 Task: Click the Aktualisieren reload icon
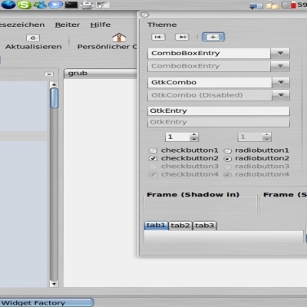pyautogui.click(x=33, y=38)
